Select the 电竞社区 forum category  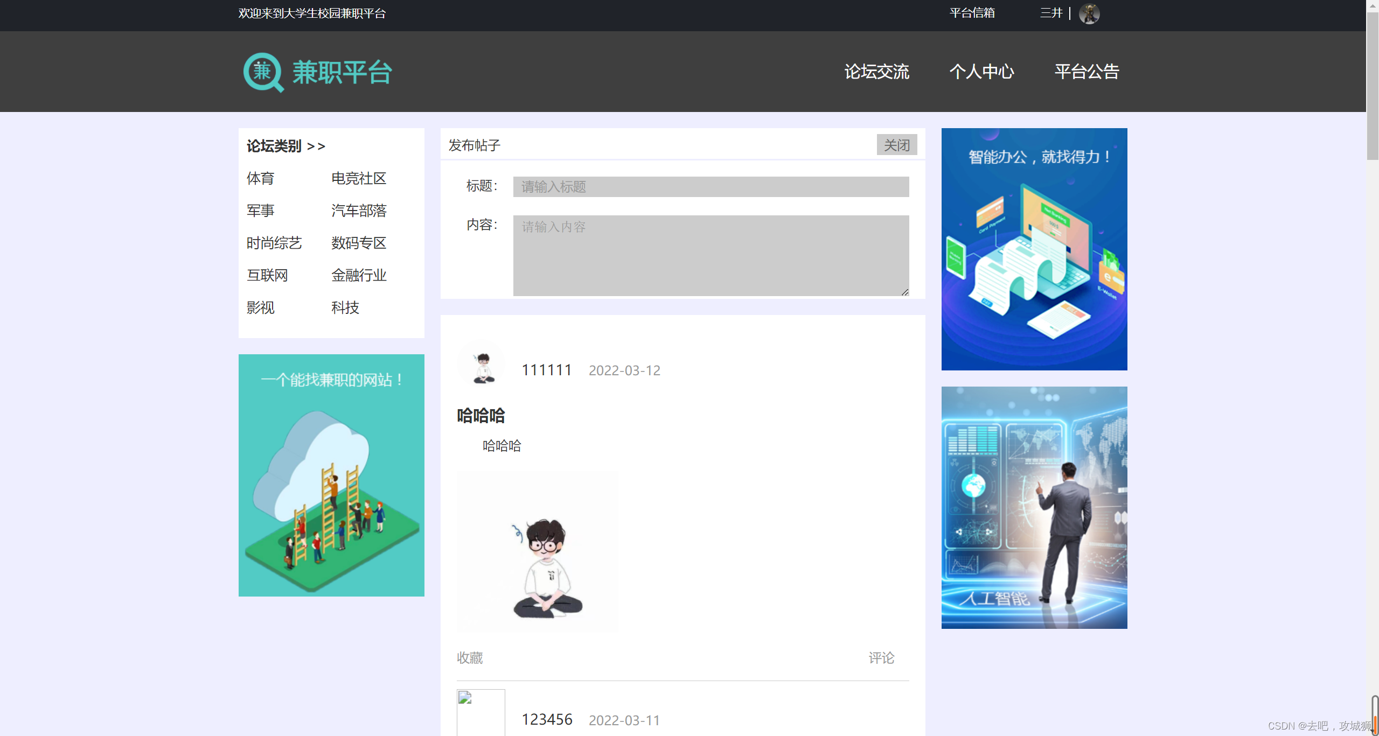359,178
